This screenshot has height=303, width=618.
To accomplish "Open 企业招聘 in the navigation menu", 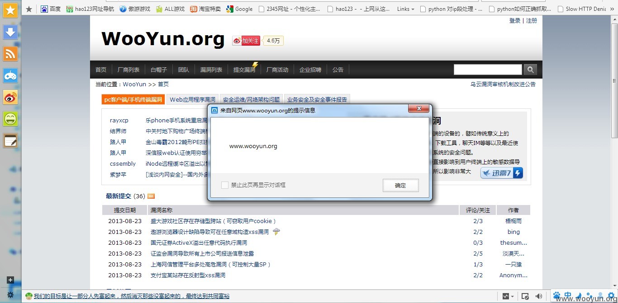I will 310,70.
